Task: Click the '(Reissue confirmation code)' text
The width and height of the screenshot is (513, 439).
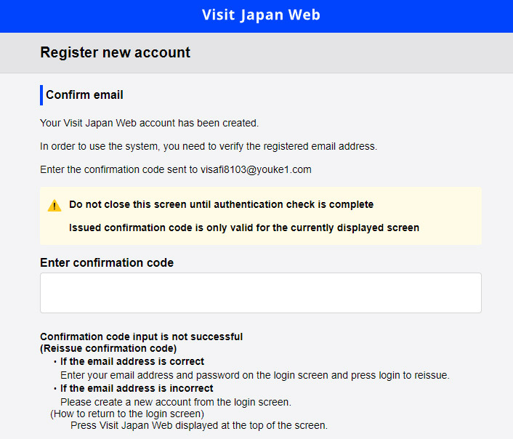Action: point(108,348)
